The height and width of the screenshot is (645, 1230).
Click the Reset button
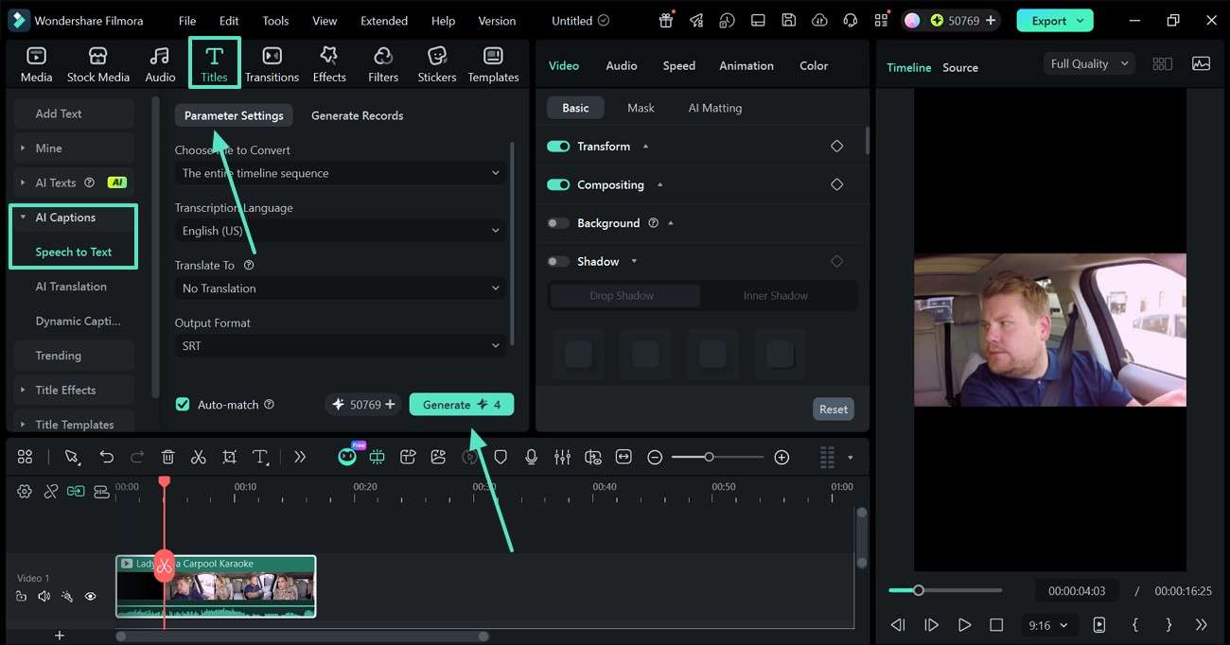833,409
